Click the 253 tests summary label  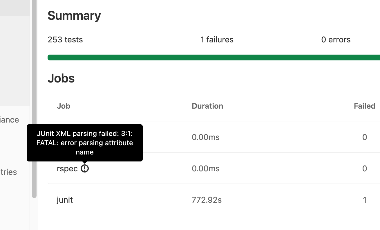point(65,39)
